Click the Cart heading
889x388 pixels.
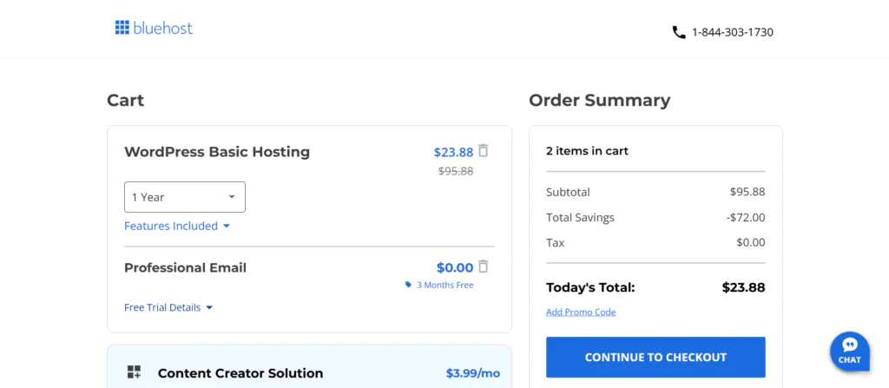(125, 101)
